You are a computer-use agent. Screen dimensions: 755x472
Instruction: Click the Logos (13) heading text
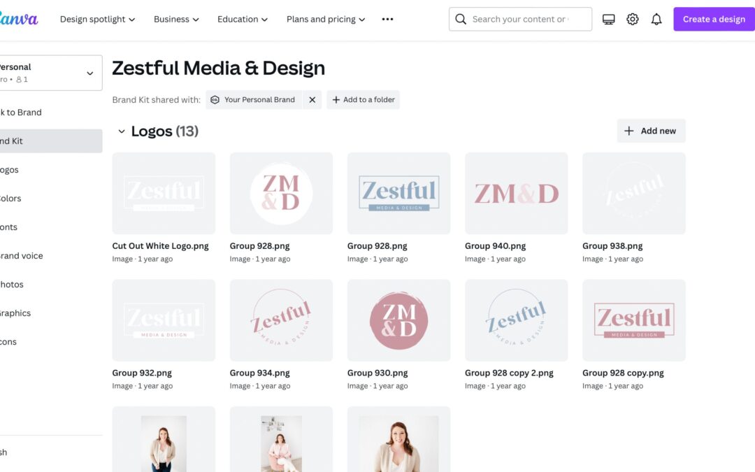[165, 131]
